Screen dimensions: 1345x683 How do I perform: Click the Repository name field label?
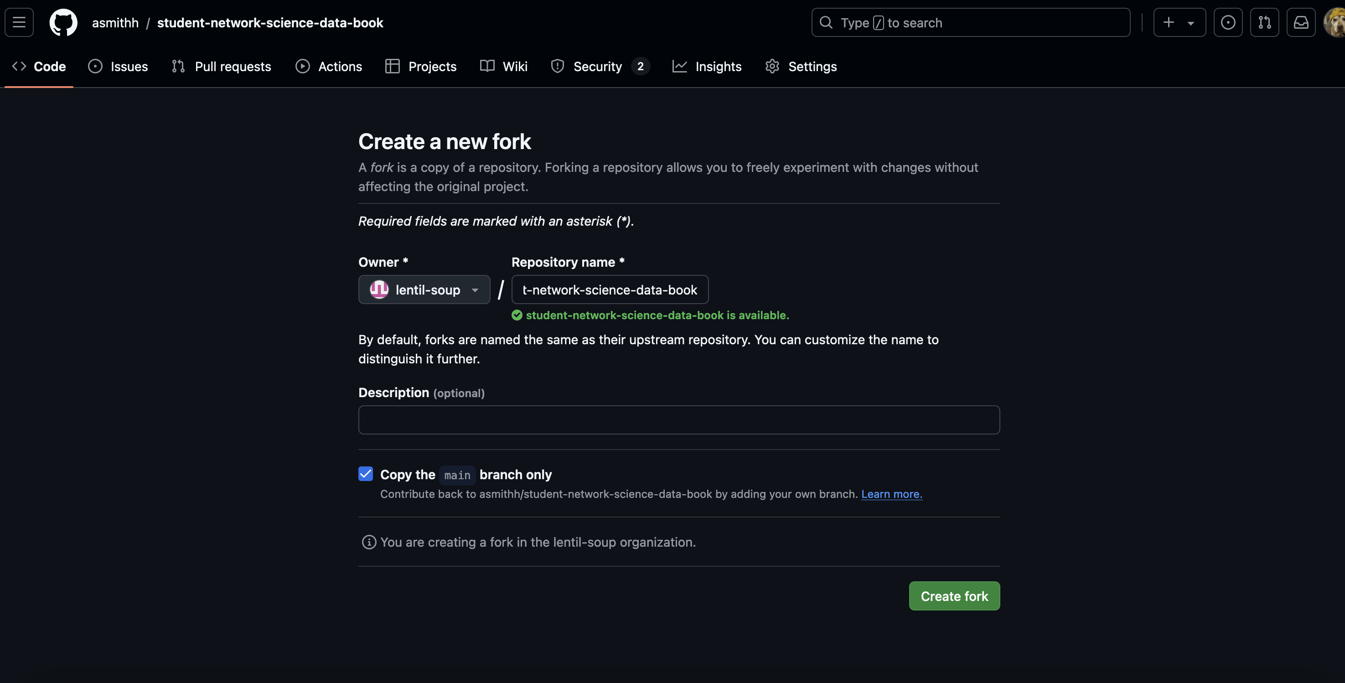pyautogui.click(x=568, y=262)
